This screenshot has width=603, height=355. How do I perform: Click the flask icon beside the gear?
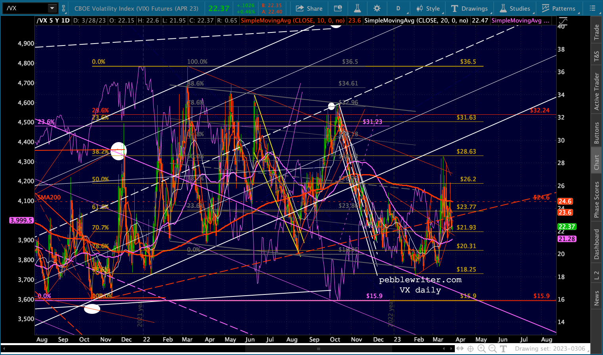357,8
